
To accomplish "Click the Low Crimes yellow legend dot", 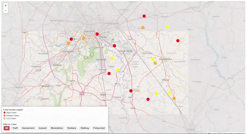I will click(5, 118).
